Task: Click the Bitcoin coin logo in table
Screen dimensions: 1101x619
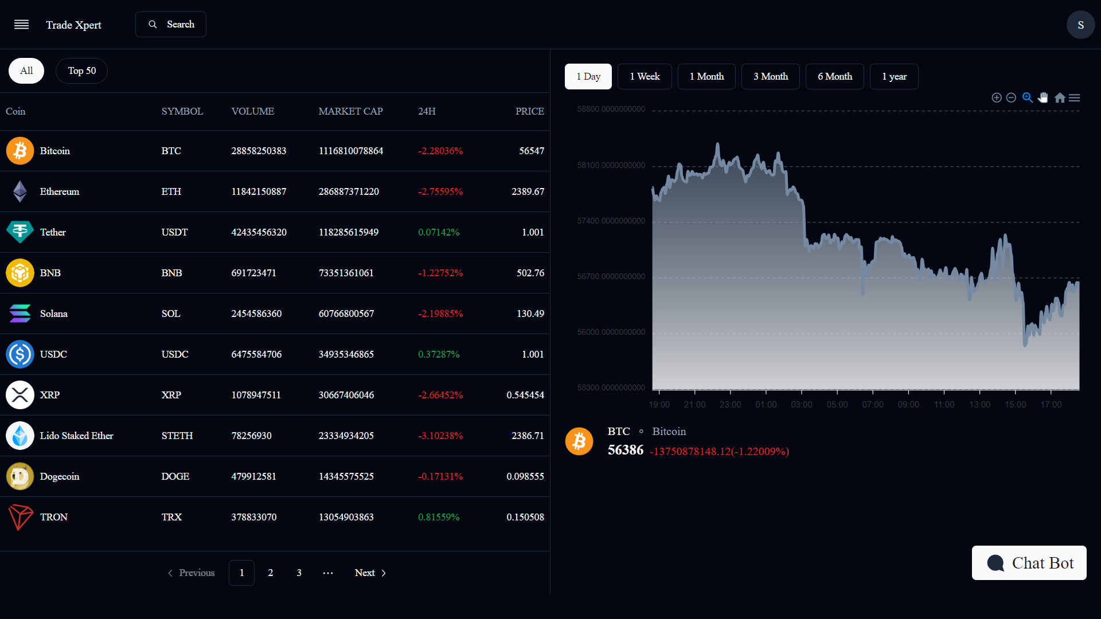Action: tap(20, 151)
